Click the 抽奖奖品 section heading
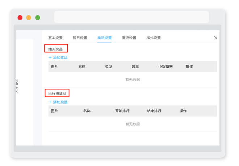The image size is (239, 166). pos(55,49)
